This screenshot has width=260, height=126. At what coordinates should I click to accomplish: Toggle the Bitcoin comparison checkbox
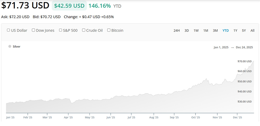[x=109, y=30]
